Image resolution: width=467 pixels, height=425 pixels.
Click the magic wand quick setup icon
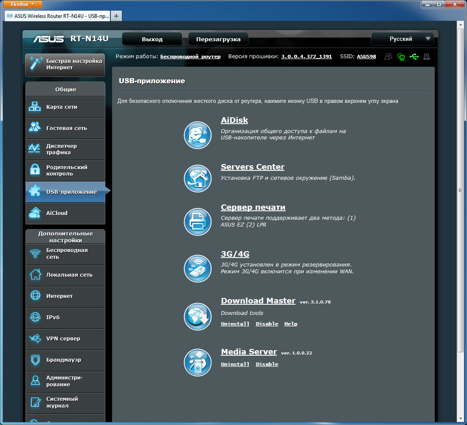pos(36,63)
